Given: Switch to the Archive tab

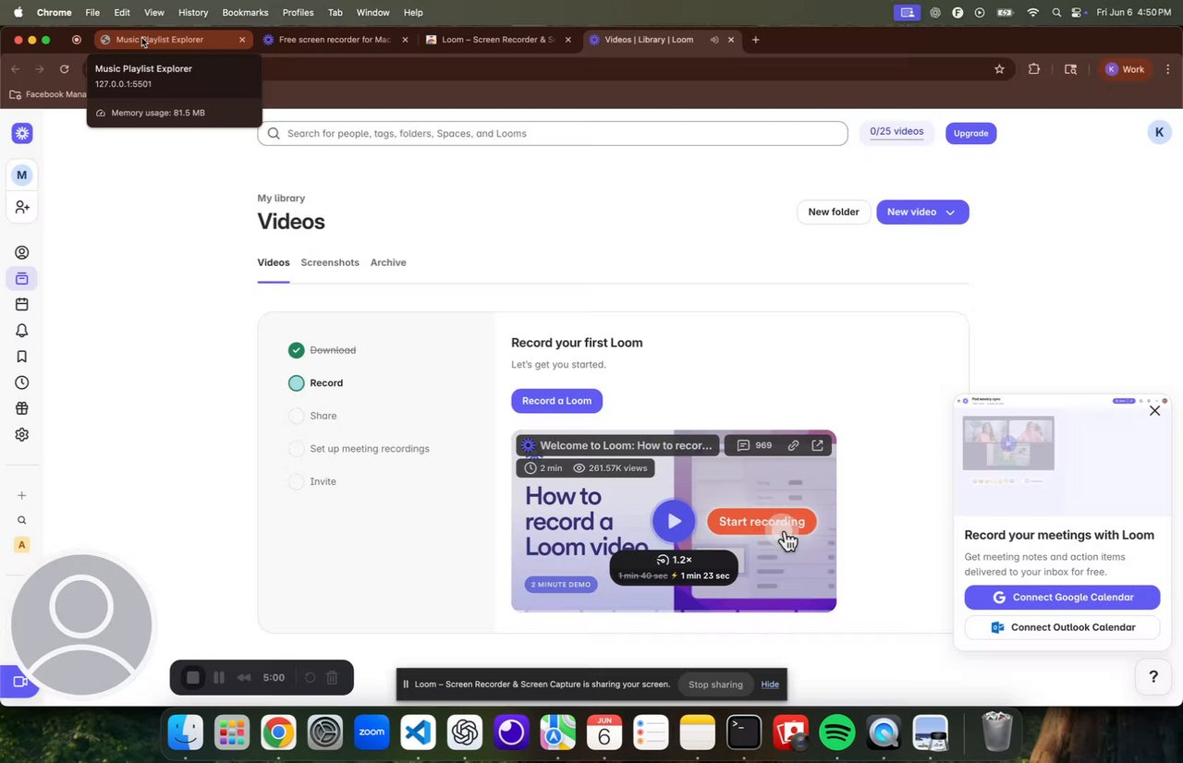Looking at the screenshot, I should click(388, 262).
